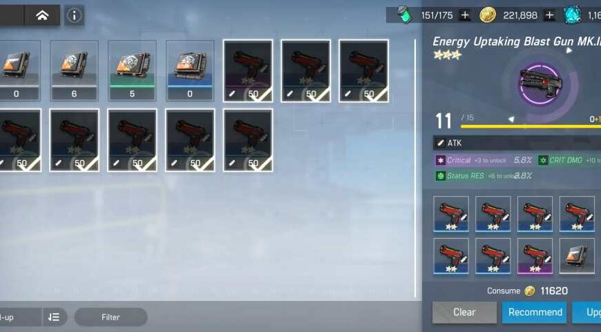Click the Recommend button

coord(535,312)
